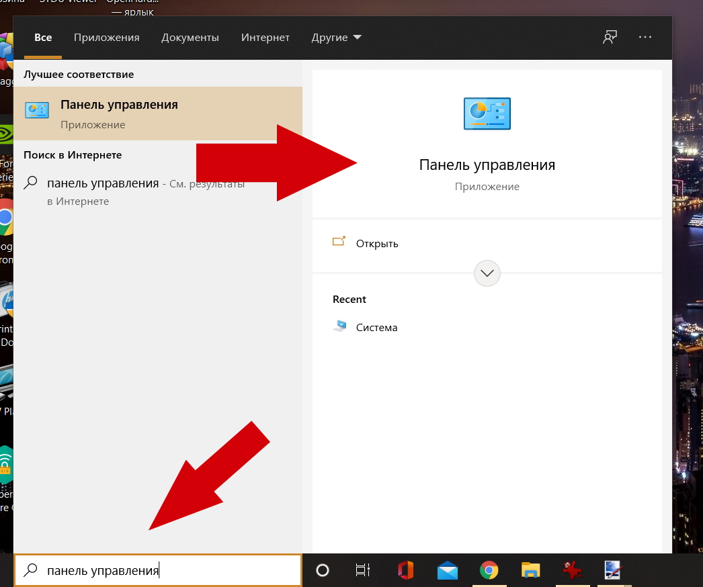Open Cortana circle on taskbar
Viewport: 703px width, 587px height.
point(323,570)
